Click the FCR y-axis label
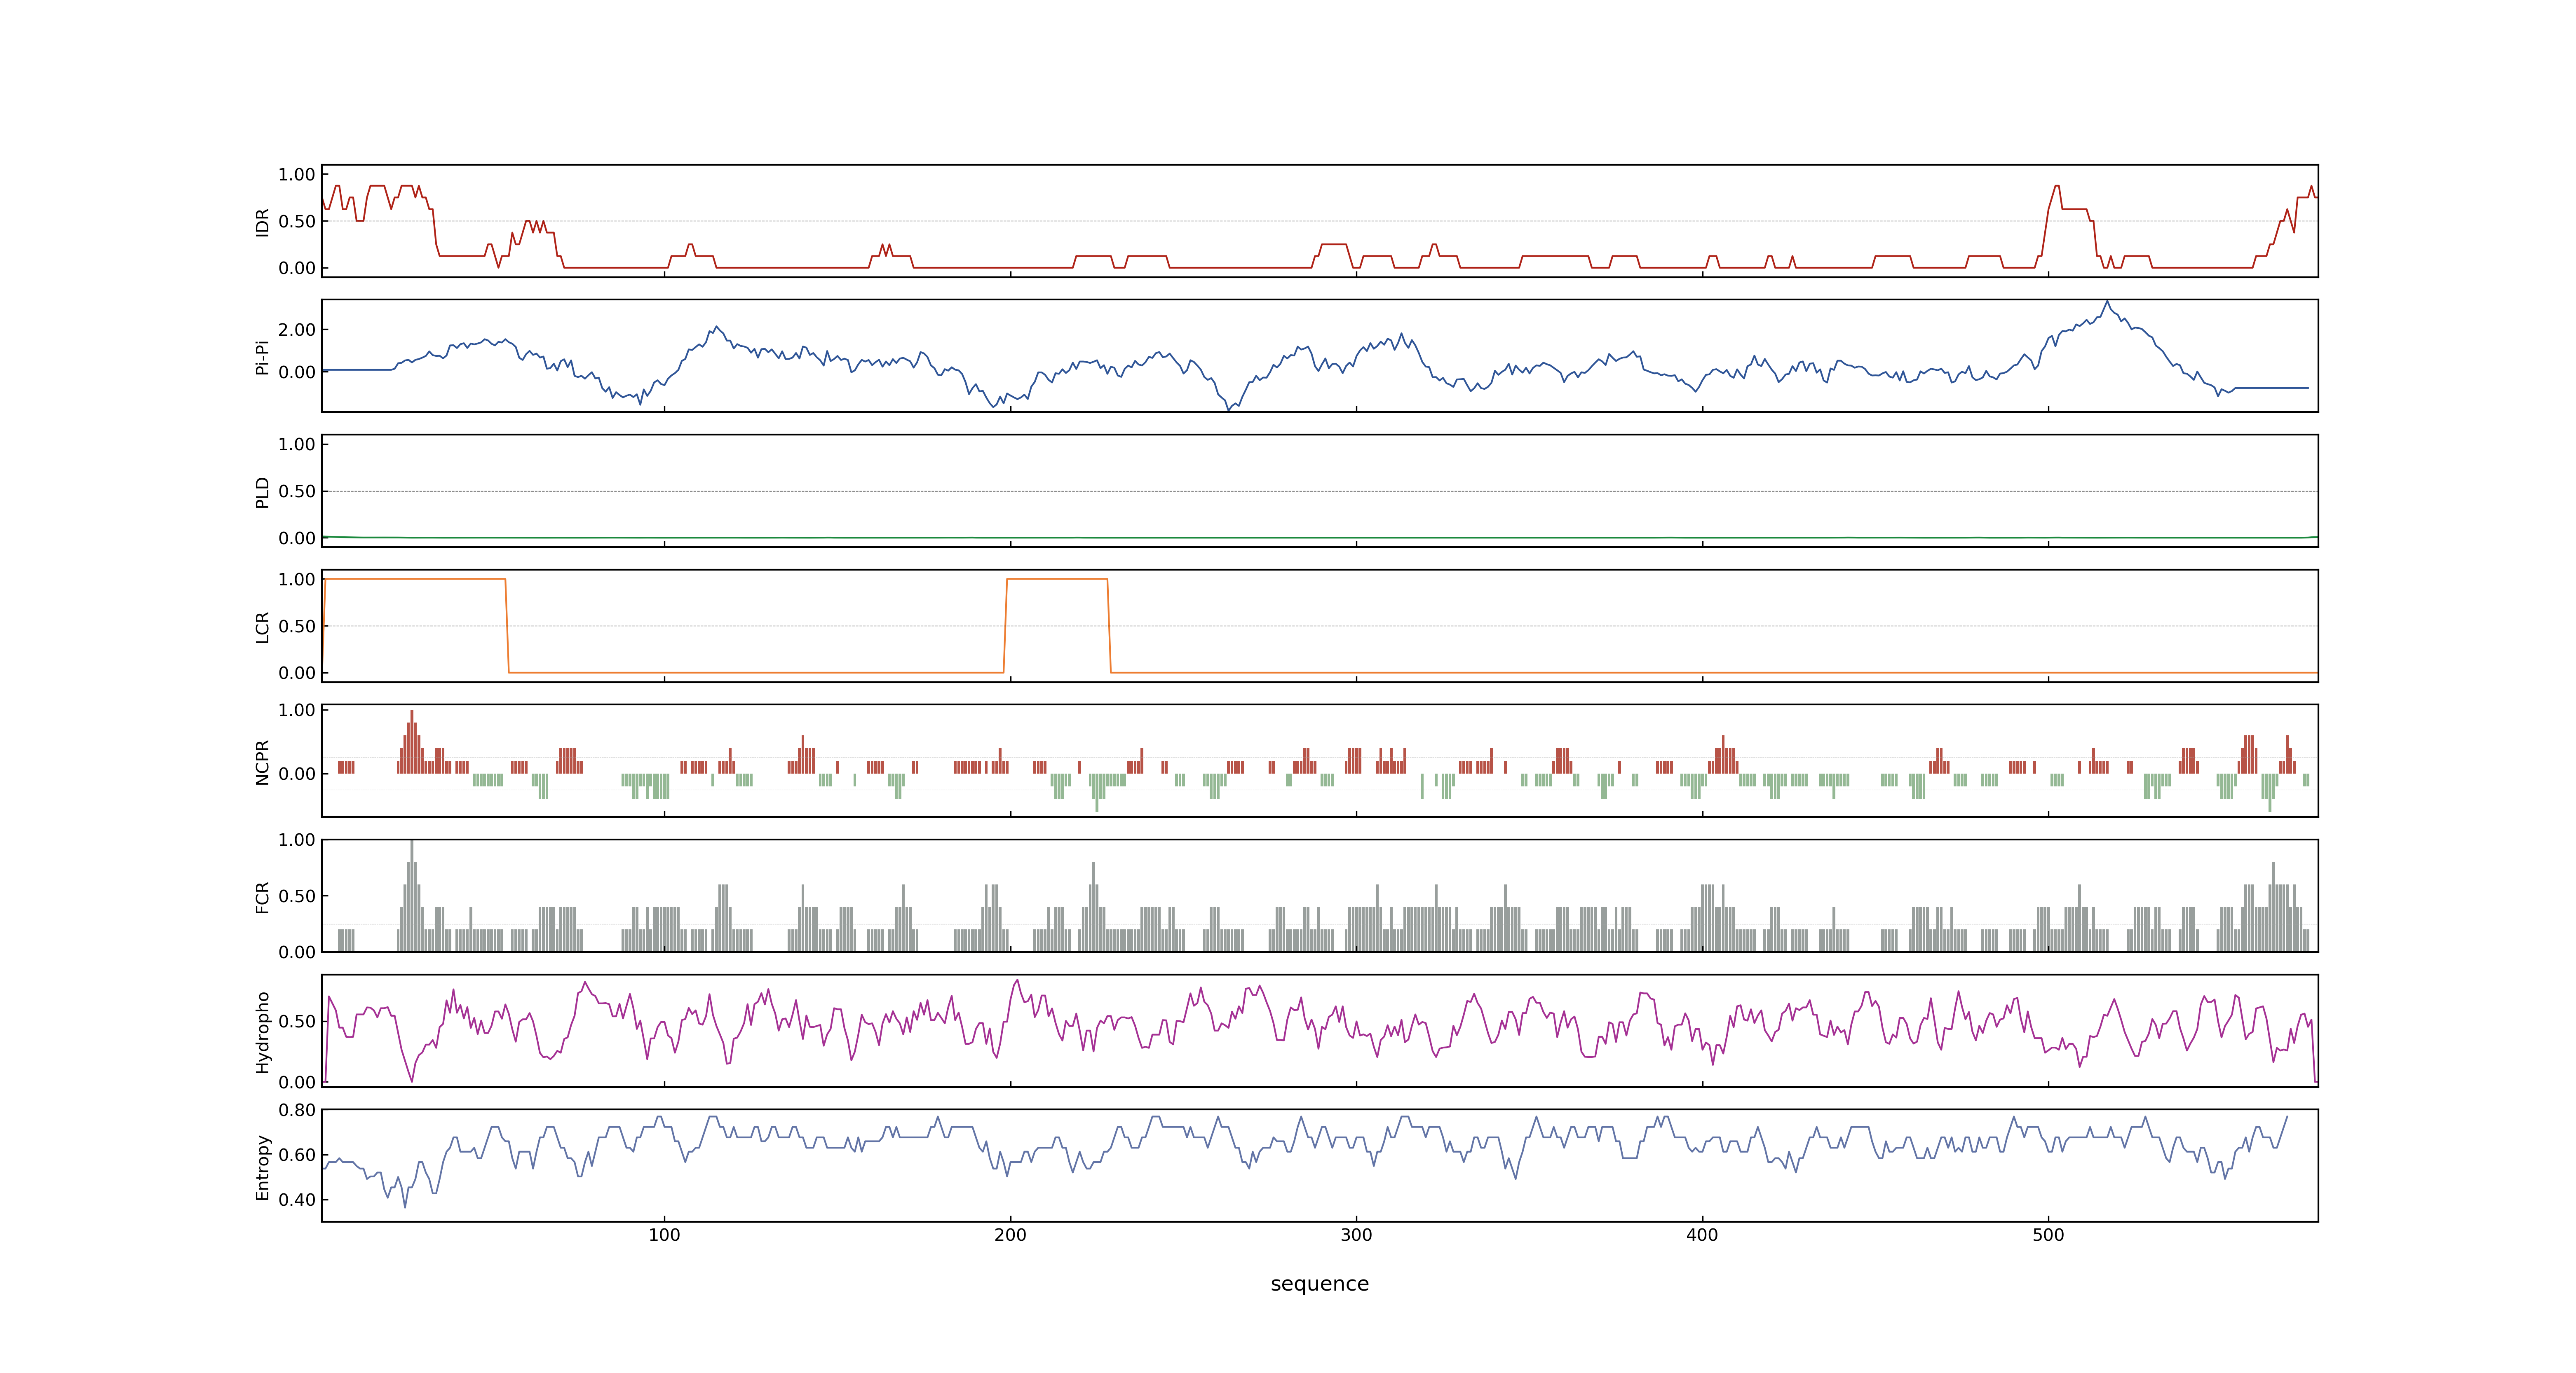2576x1373 pixels. (x=262, y=896)
